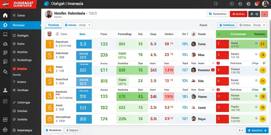
Task: Open the search icon in top bar
Action: click(x=215, y=4)
